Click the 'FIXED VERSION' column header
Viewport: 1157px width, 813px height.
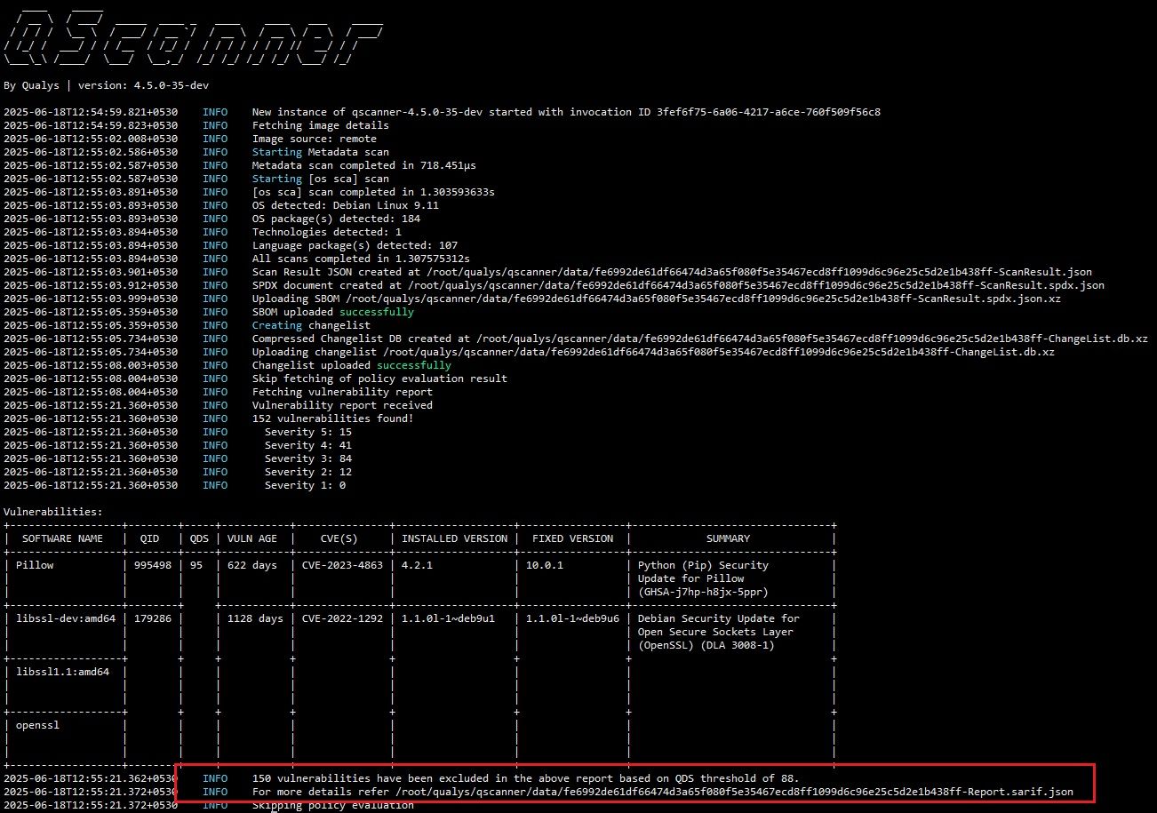(x=572, y=538)
